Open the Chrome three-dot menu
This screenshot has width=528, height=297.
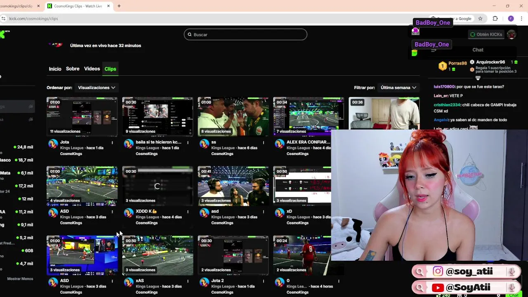click(x=522, y=19)
